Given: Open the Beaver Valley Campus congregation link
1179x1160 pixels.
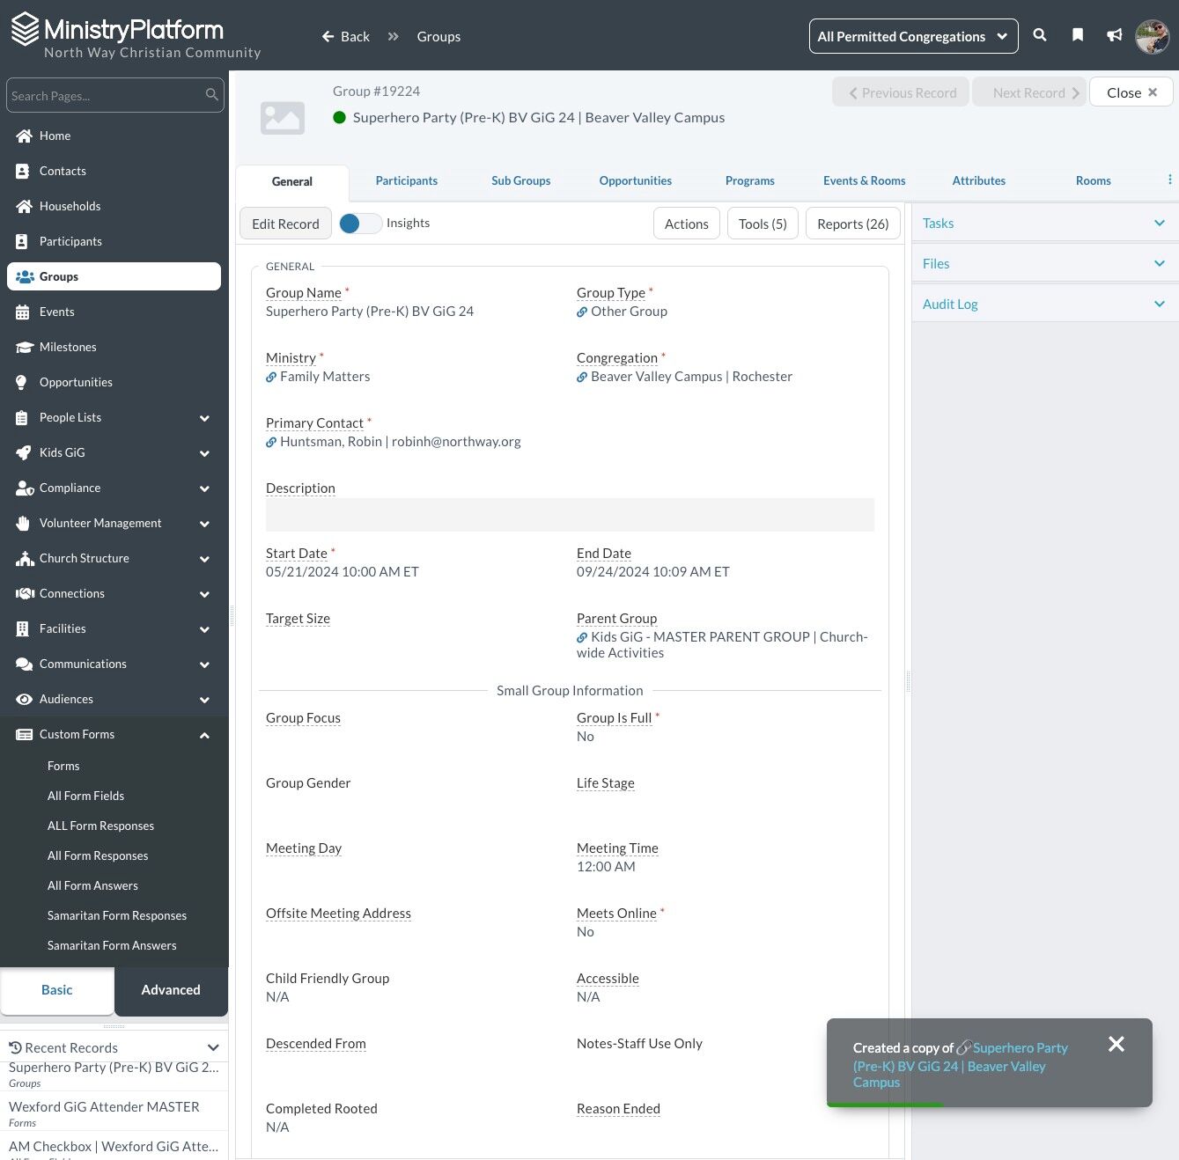Looking at the screenshot, I should pyautogui.click(x=691, y=377).
